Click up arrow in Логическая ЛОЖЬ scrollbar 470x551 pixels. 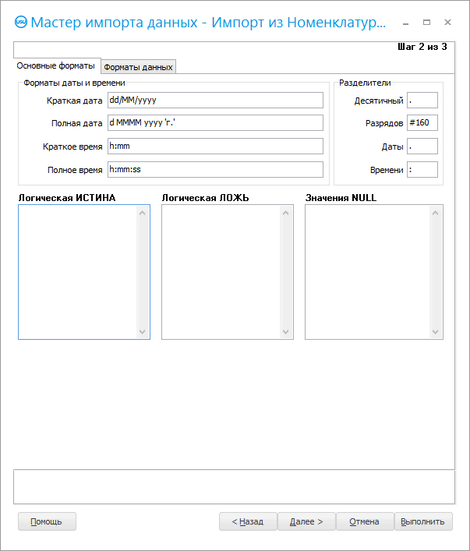click(286, 213)
